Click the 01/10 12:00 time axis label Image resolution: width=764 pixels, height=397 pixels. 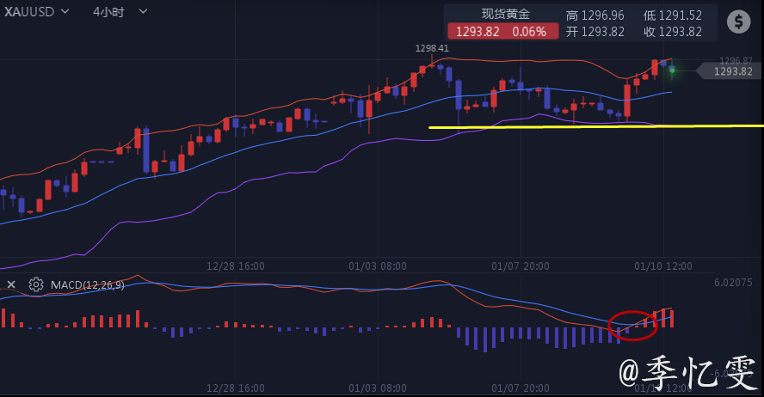662,266
